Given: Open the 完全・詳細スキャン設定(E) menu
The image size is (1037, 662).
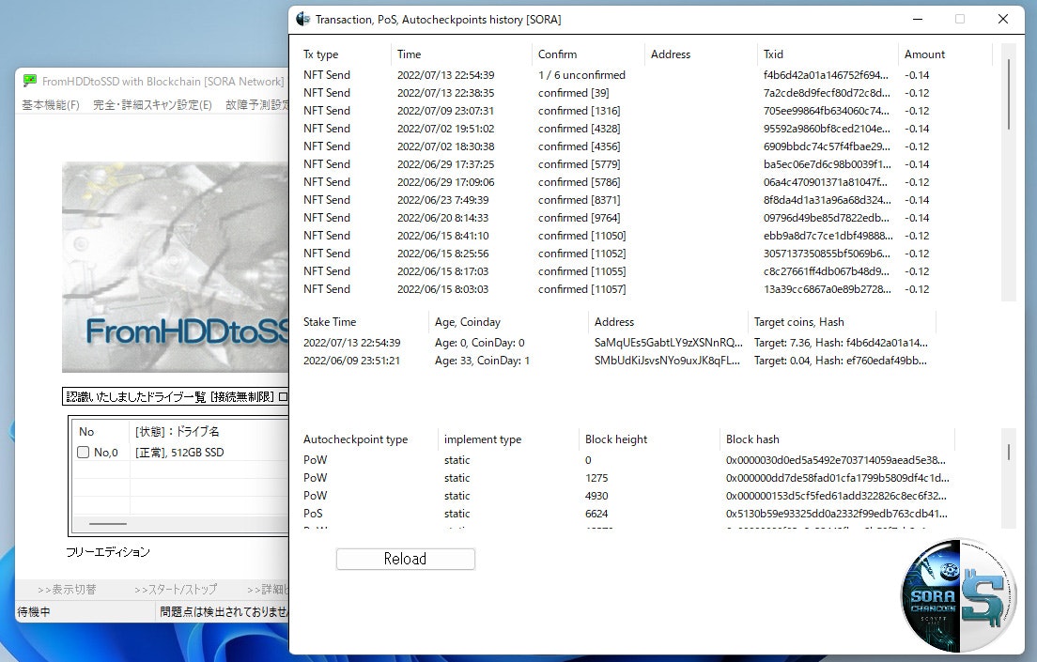Looking at the screenshot, I should (x=152, y=104).
